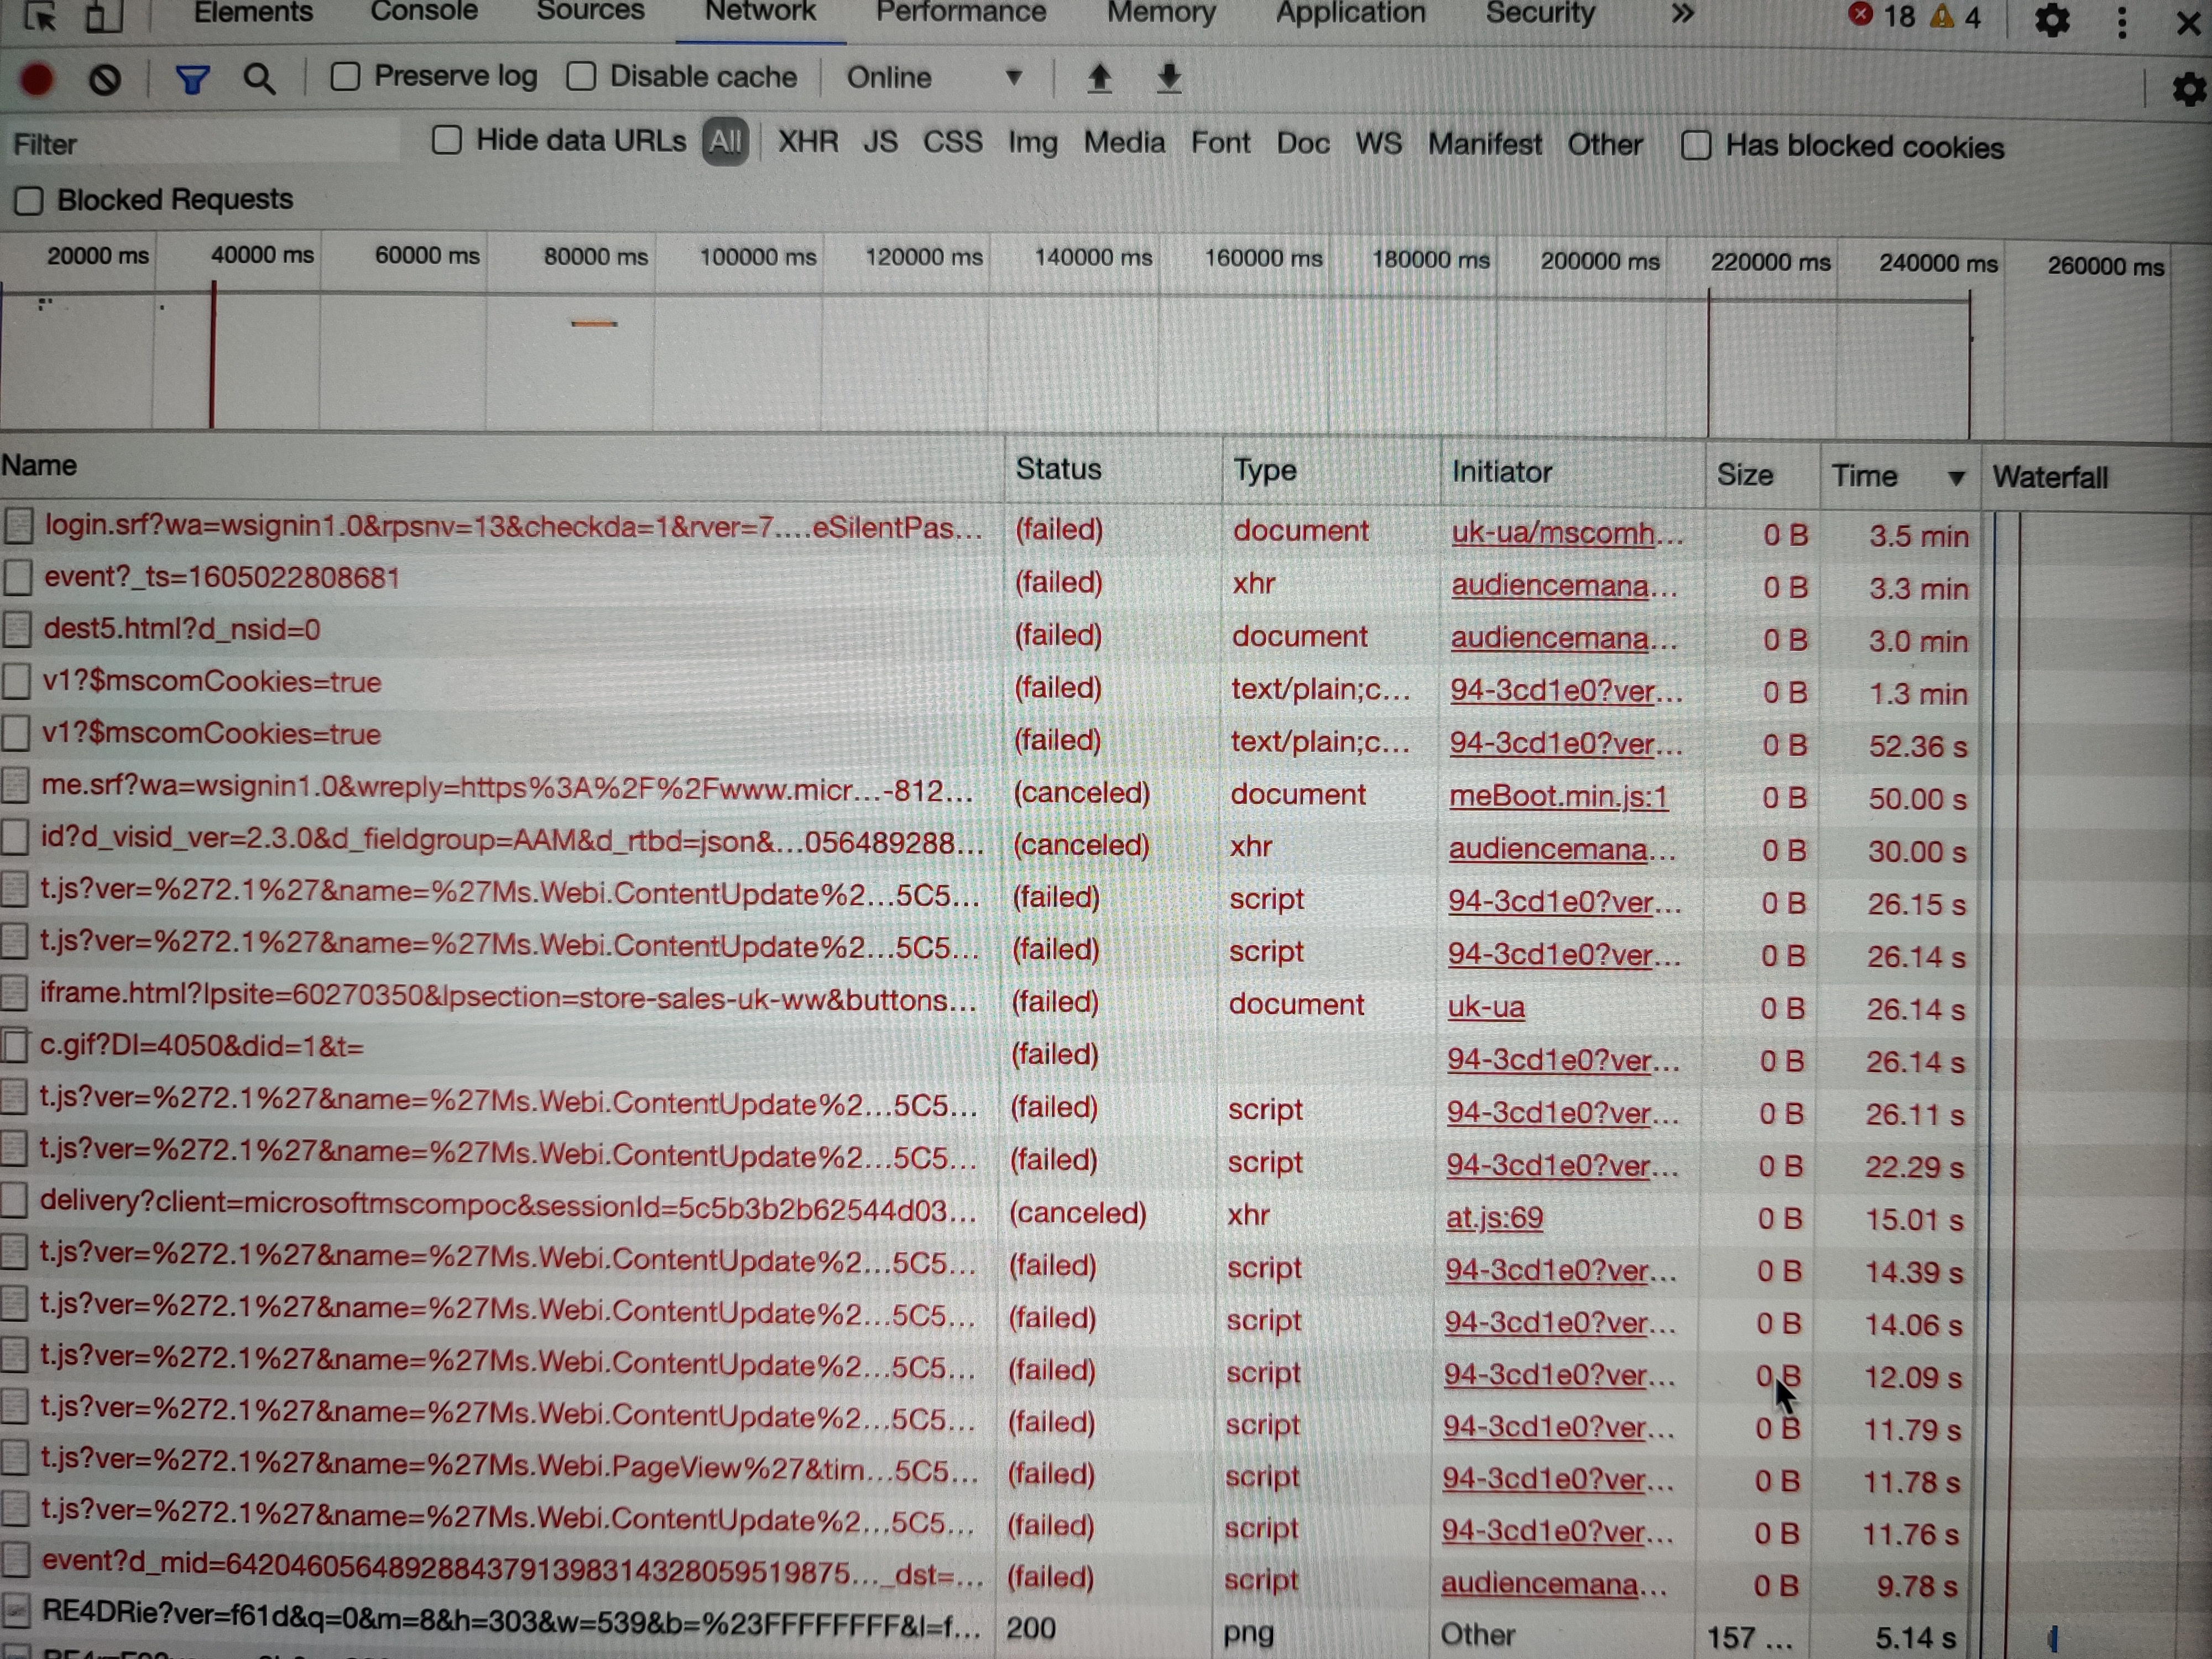The width and height of the screenshot is (2212, 1659).
Task: Toggle sort arrow in Time column
Action: point(1956,479)
